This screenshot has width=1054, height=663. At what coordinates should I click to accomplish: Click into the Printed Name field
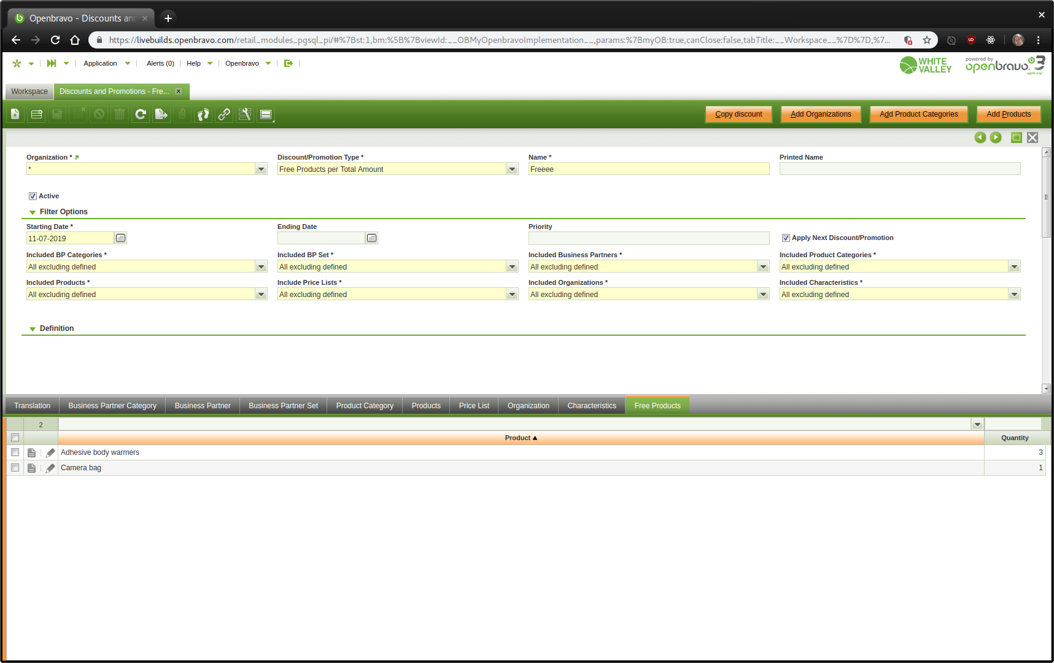coord(899,169)
